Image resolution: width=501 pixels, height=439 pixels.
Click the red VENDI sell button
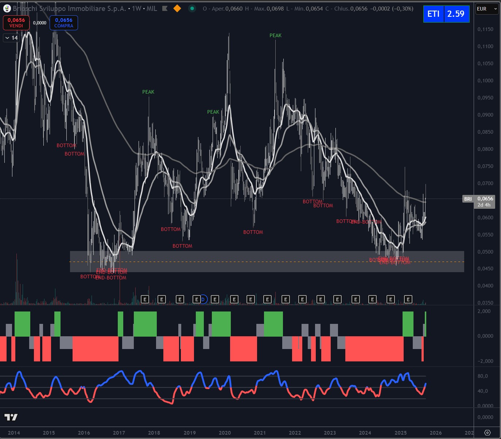tap(16, 23)
